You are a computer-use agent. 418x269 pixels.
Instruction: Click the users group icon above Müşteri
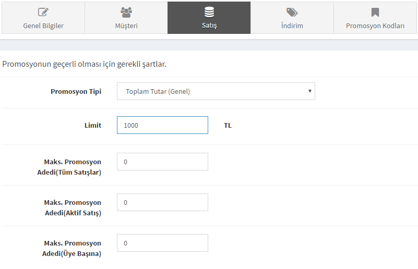tap(126, 13)
